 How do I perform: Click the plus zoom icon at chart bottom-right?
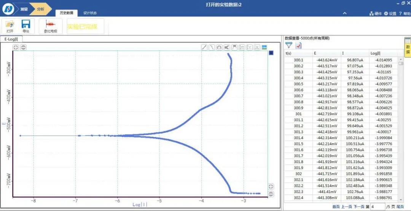pos(271,186)
